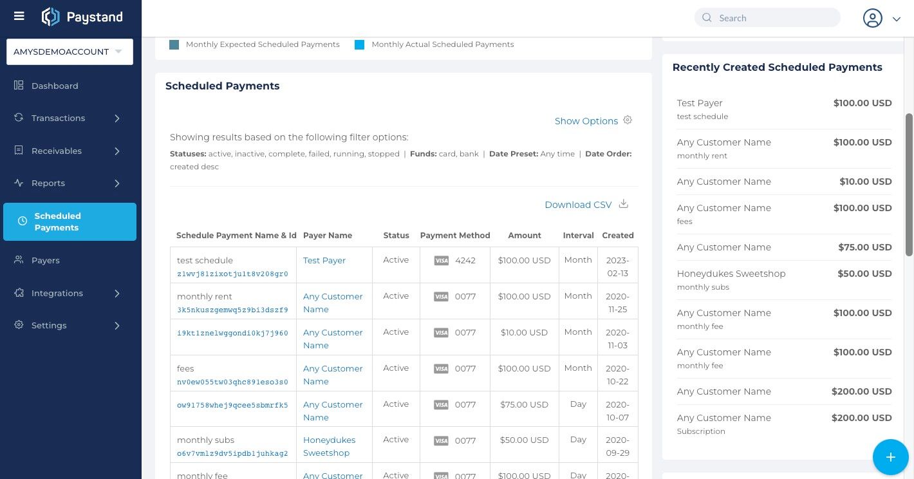Open schedule ID 3k5nkuszgemwq5z9bi3dszf9

tap(232, 310)
